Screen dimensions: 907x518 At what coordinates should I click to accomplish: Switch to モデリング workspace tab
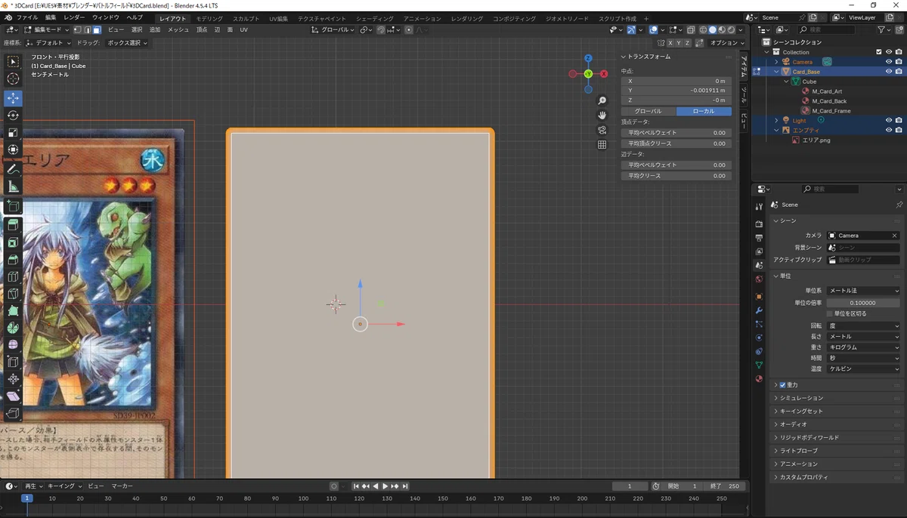coord(209,18)
